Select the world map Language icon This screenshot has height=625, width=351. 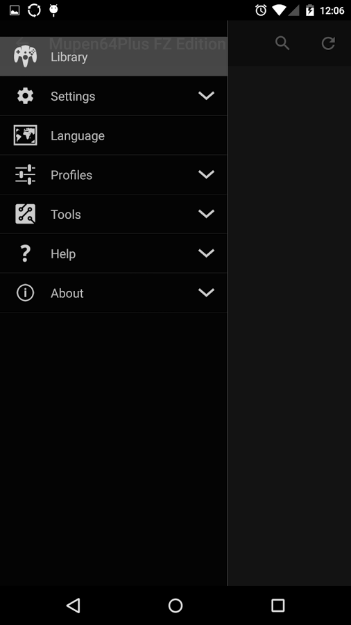tap(26, 135)
